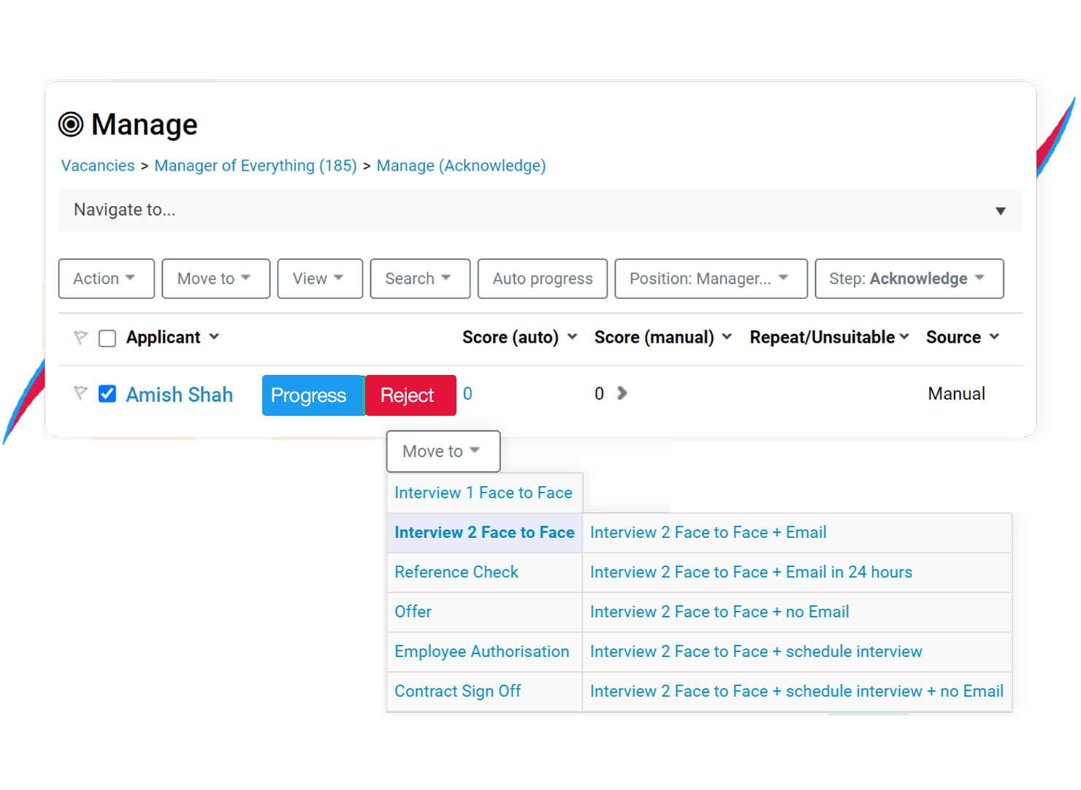
Task: Open the View dropdown
Action: click(319, 278)
